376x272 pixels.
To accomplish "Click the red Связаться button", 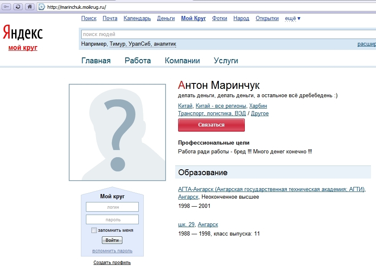I will coord(211,125).
